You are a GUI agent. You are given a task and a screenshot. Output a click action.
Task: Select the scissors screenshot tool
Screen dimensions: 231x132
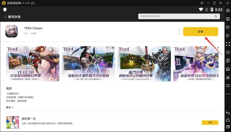pos(228,77)
